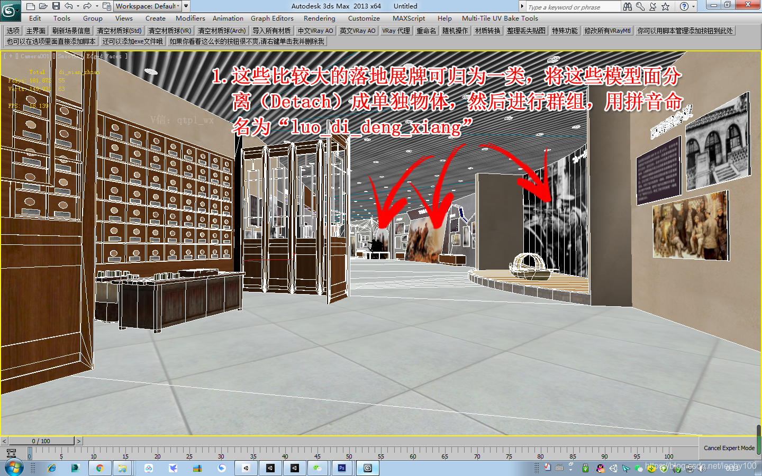This screenshot has width=762, height=476.
Task: Expand the InfoCenter search box arrow
Action: [522, 6]
